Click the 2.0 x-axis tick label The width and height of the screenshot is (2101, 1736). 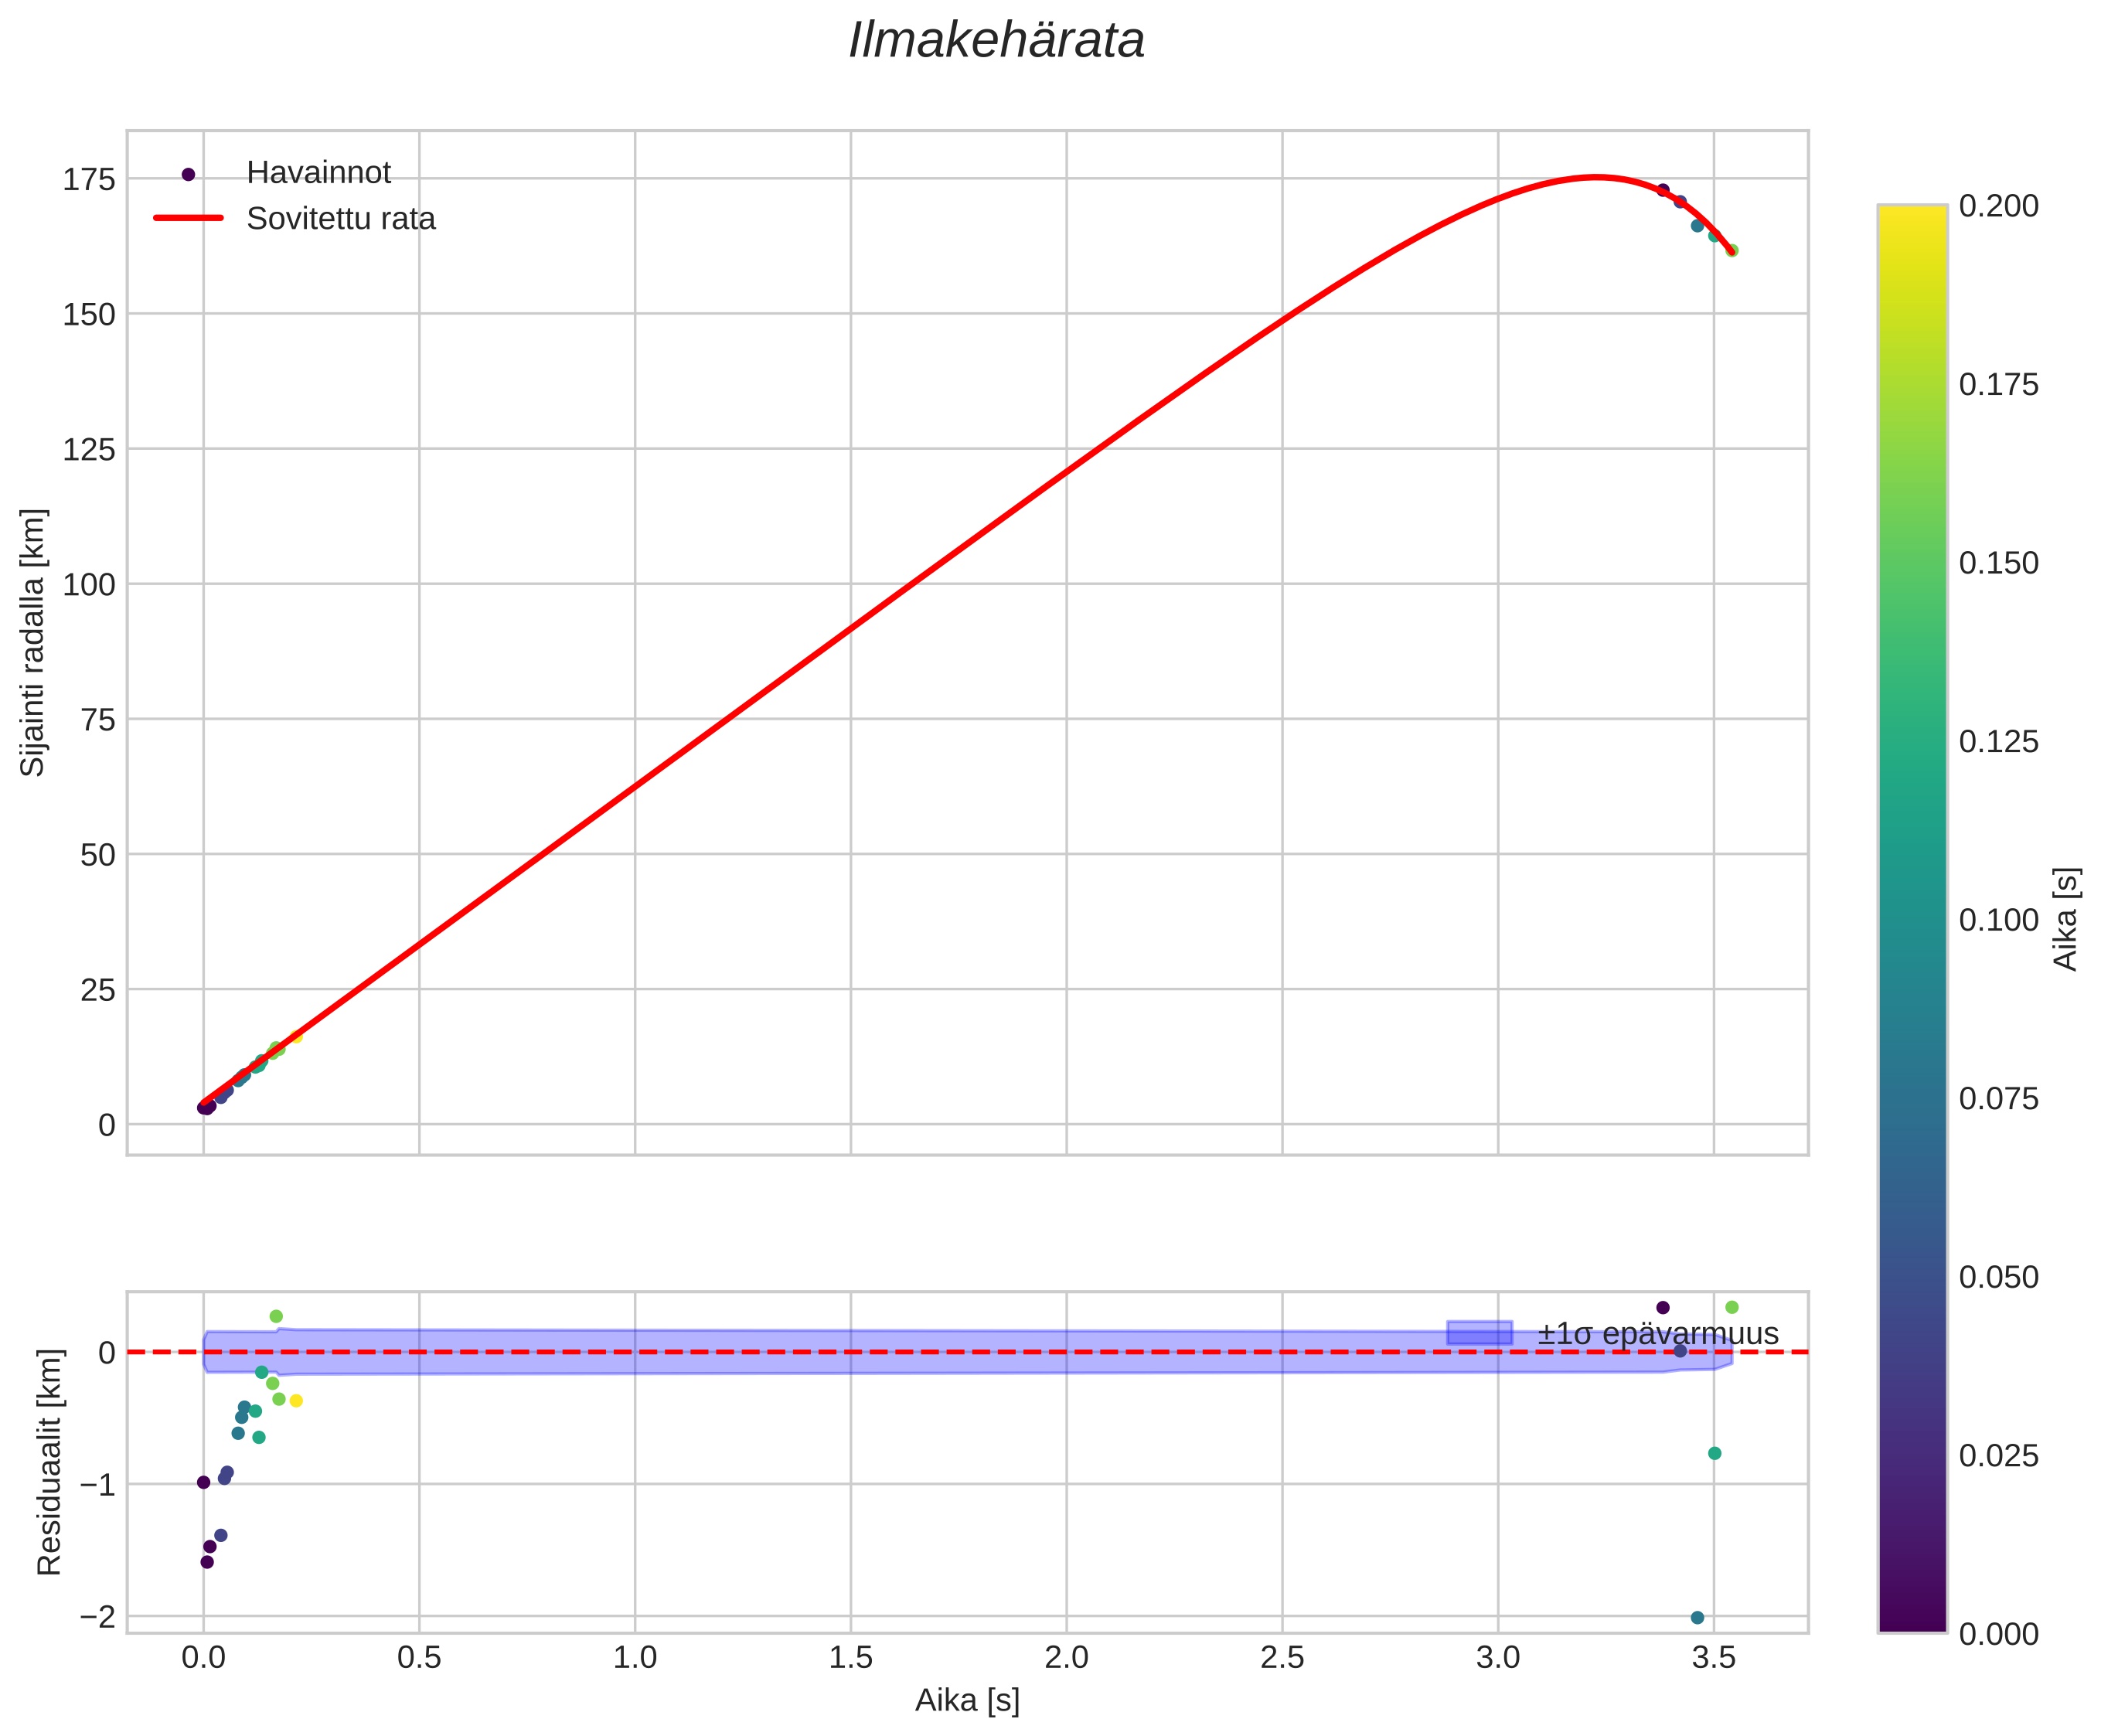1066,1658
